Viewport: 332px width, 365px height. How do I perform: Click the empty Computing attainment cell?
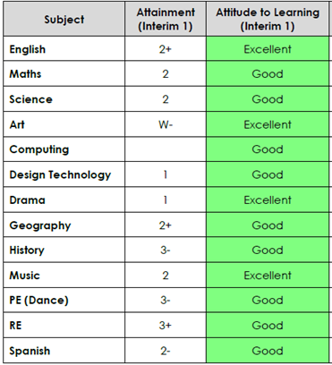click(x=166, y=149)
